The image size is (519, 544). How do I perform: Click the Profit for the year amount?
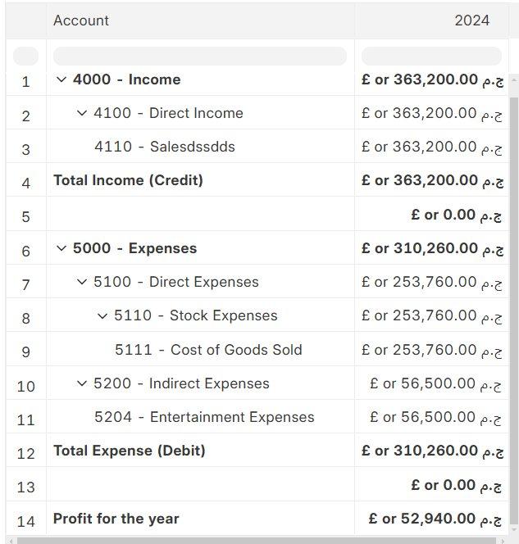435,519
